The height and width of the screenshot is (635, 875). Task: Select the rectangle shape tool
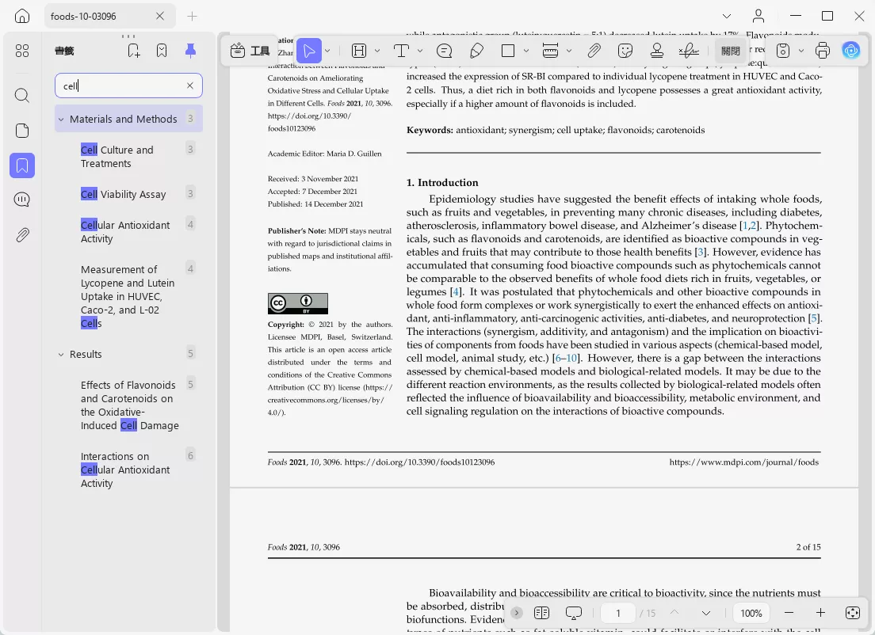coord(508,51)
